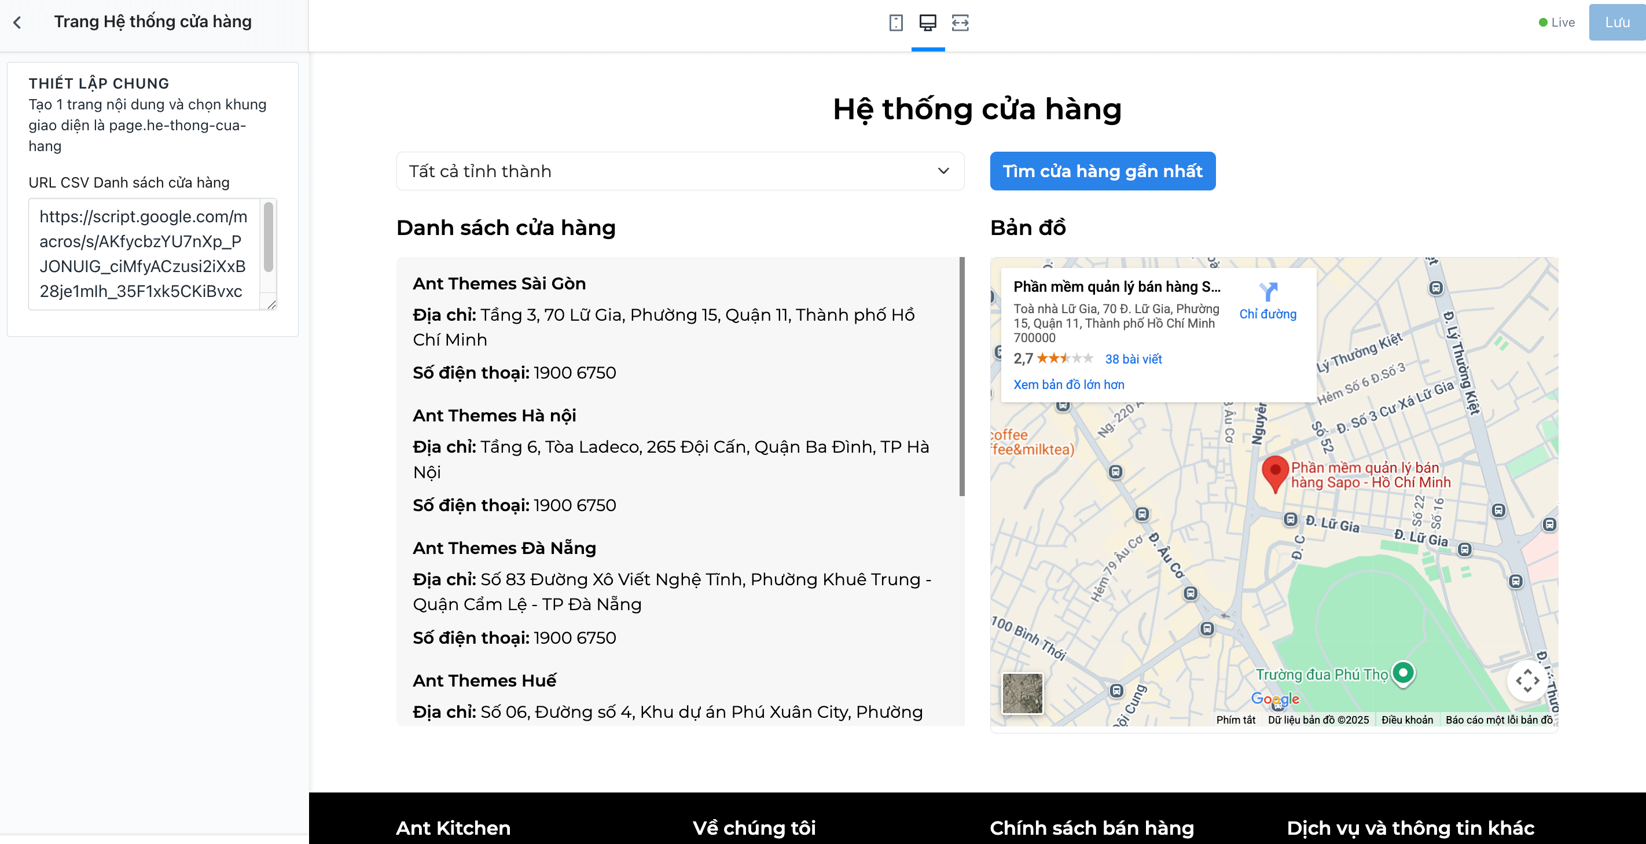Click Dịch vụ và thông tin khác heading
Viewport: 1646px width, 844px height.
tap(1410, 828)
